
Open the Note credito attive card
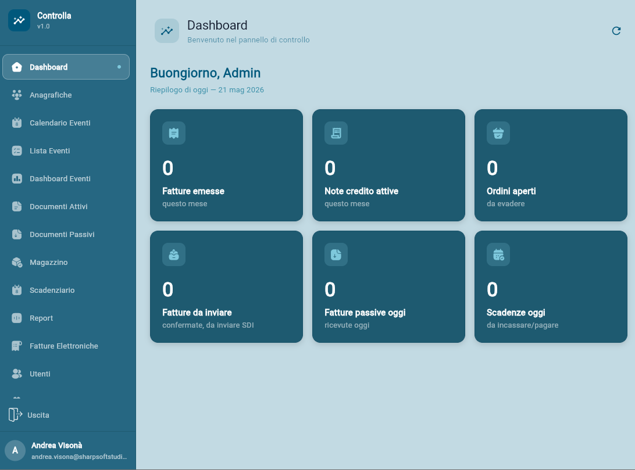389,165
